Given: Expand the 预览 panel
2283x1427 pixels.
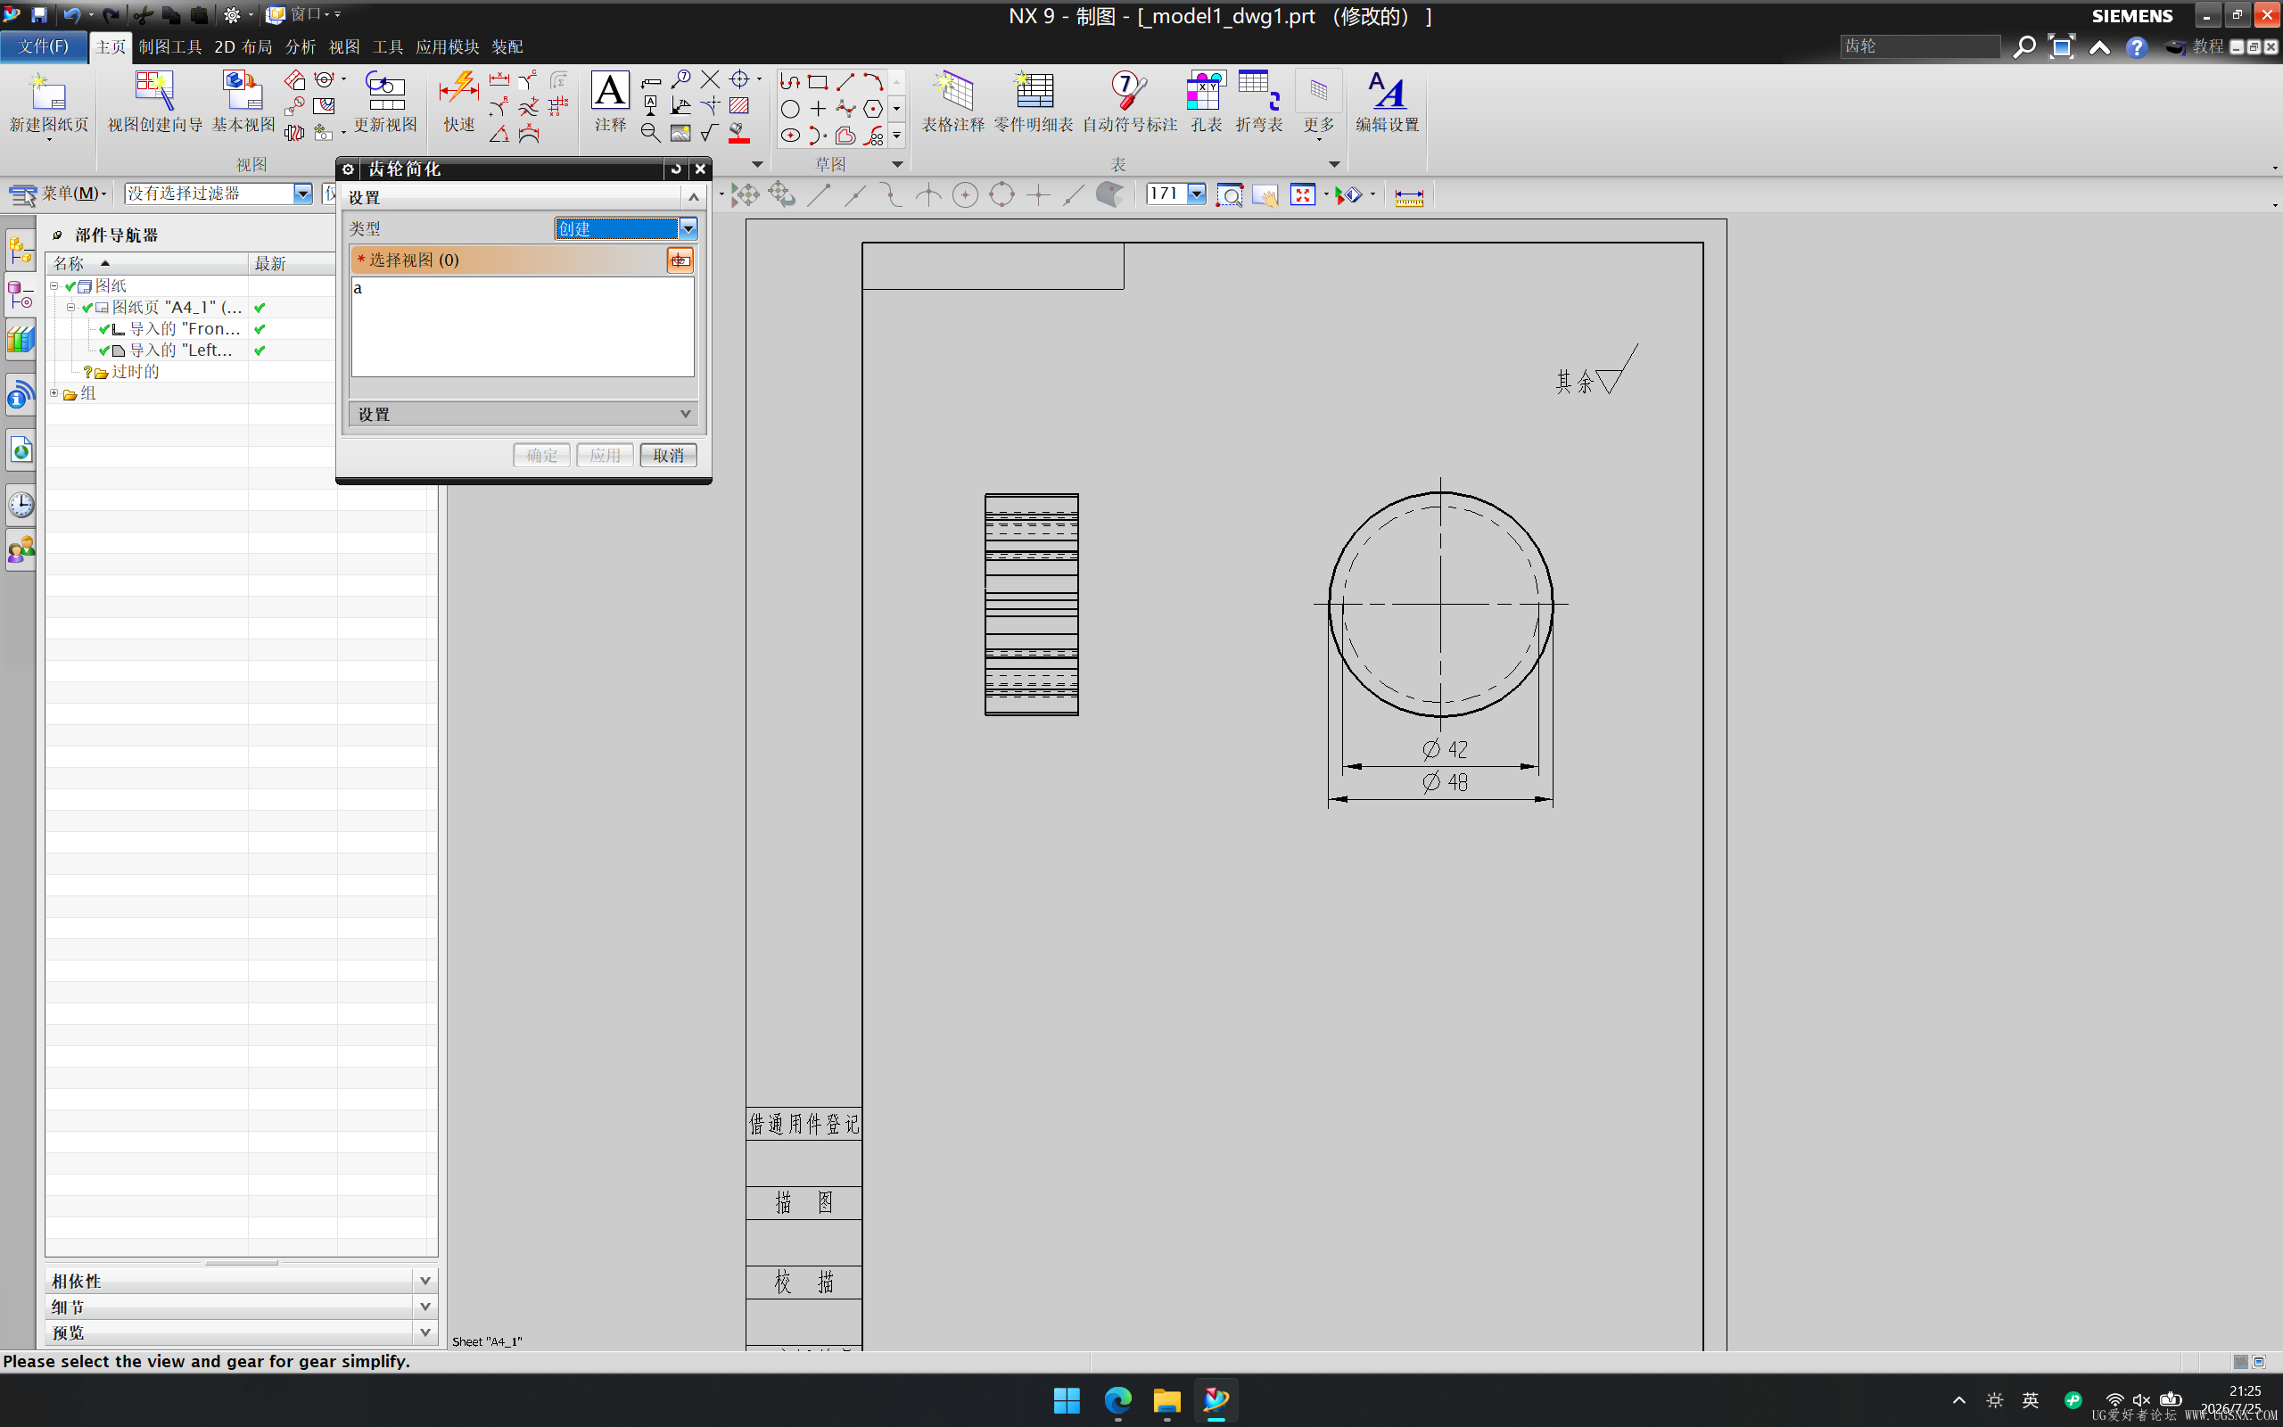Looking at the screenshot, I should 424,1332.
